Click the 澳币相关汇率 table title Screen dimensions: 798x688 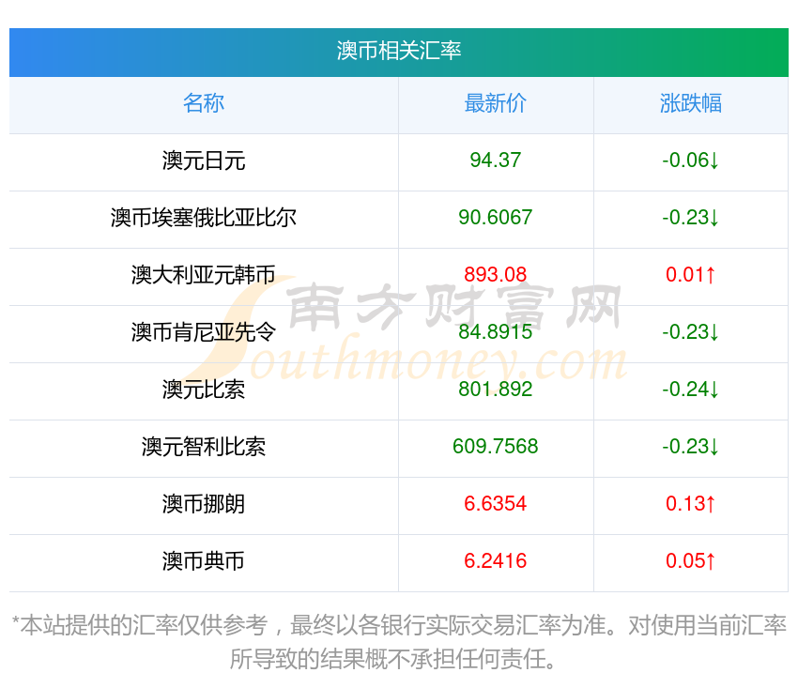pyautogui.click(x=398, y=51)
